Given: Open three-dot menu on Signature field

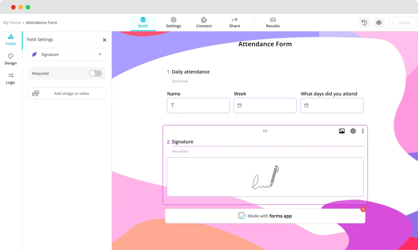Looking at the screenshot, I should click(362, 131).
